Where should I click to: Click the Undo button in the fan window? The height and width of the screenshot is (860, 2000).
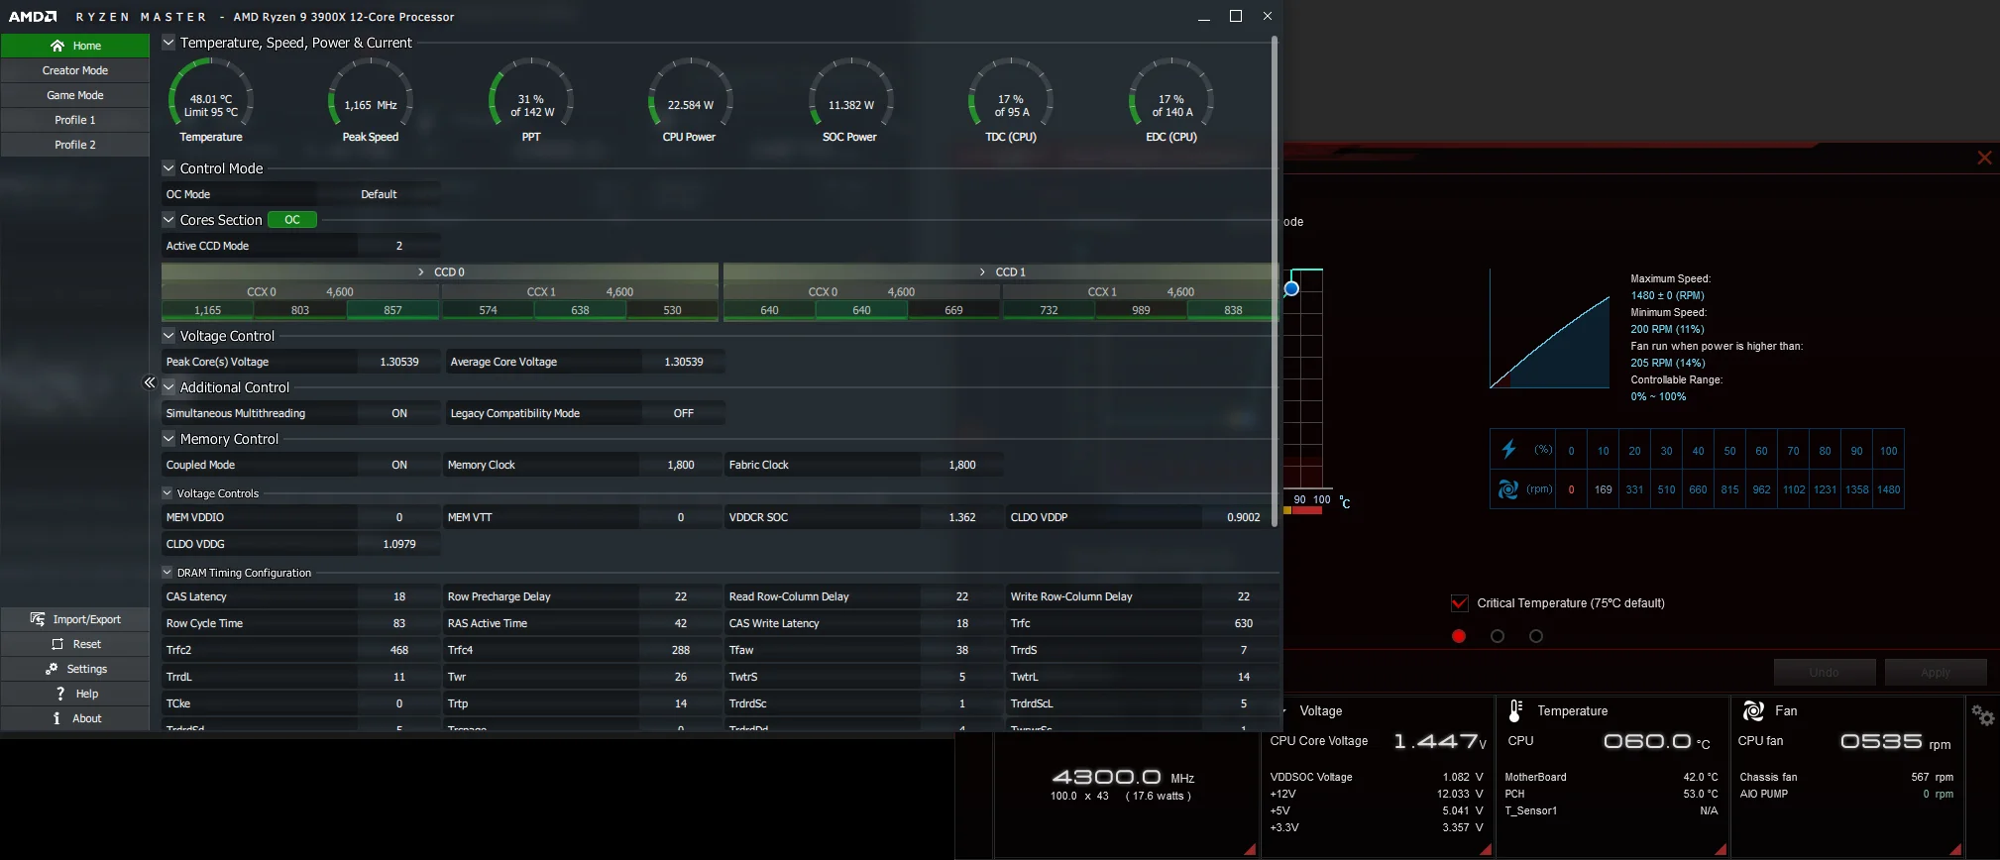[1825, 672]
